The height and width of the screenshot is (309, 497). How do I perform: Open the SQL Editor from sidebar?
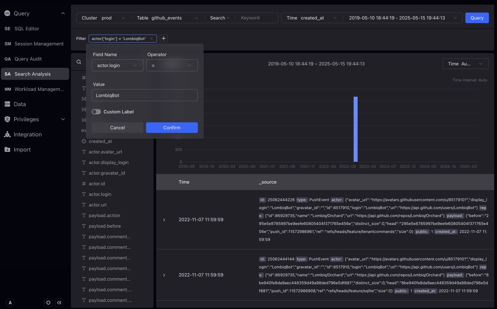point(26,29)
